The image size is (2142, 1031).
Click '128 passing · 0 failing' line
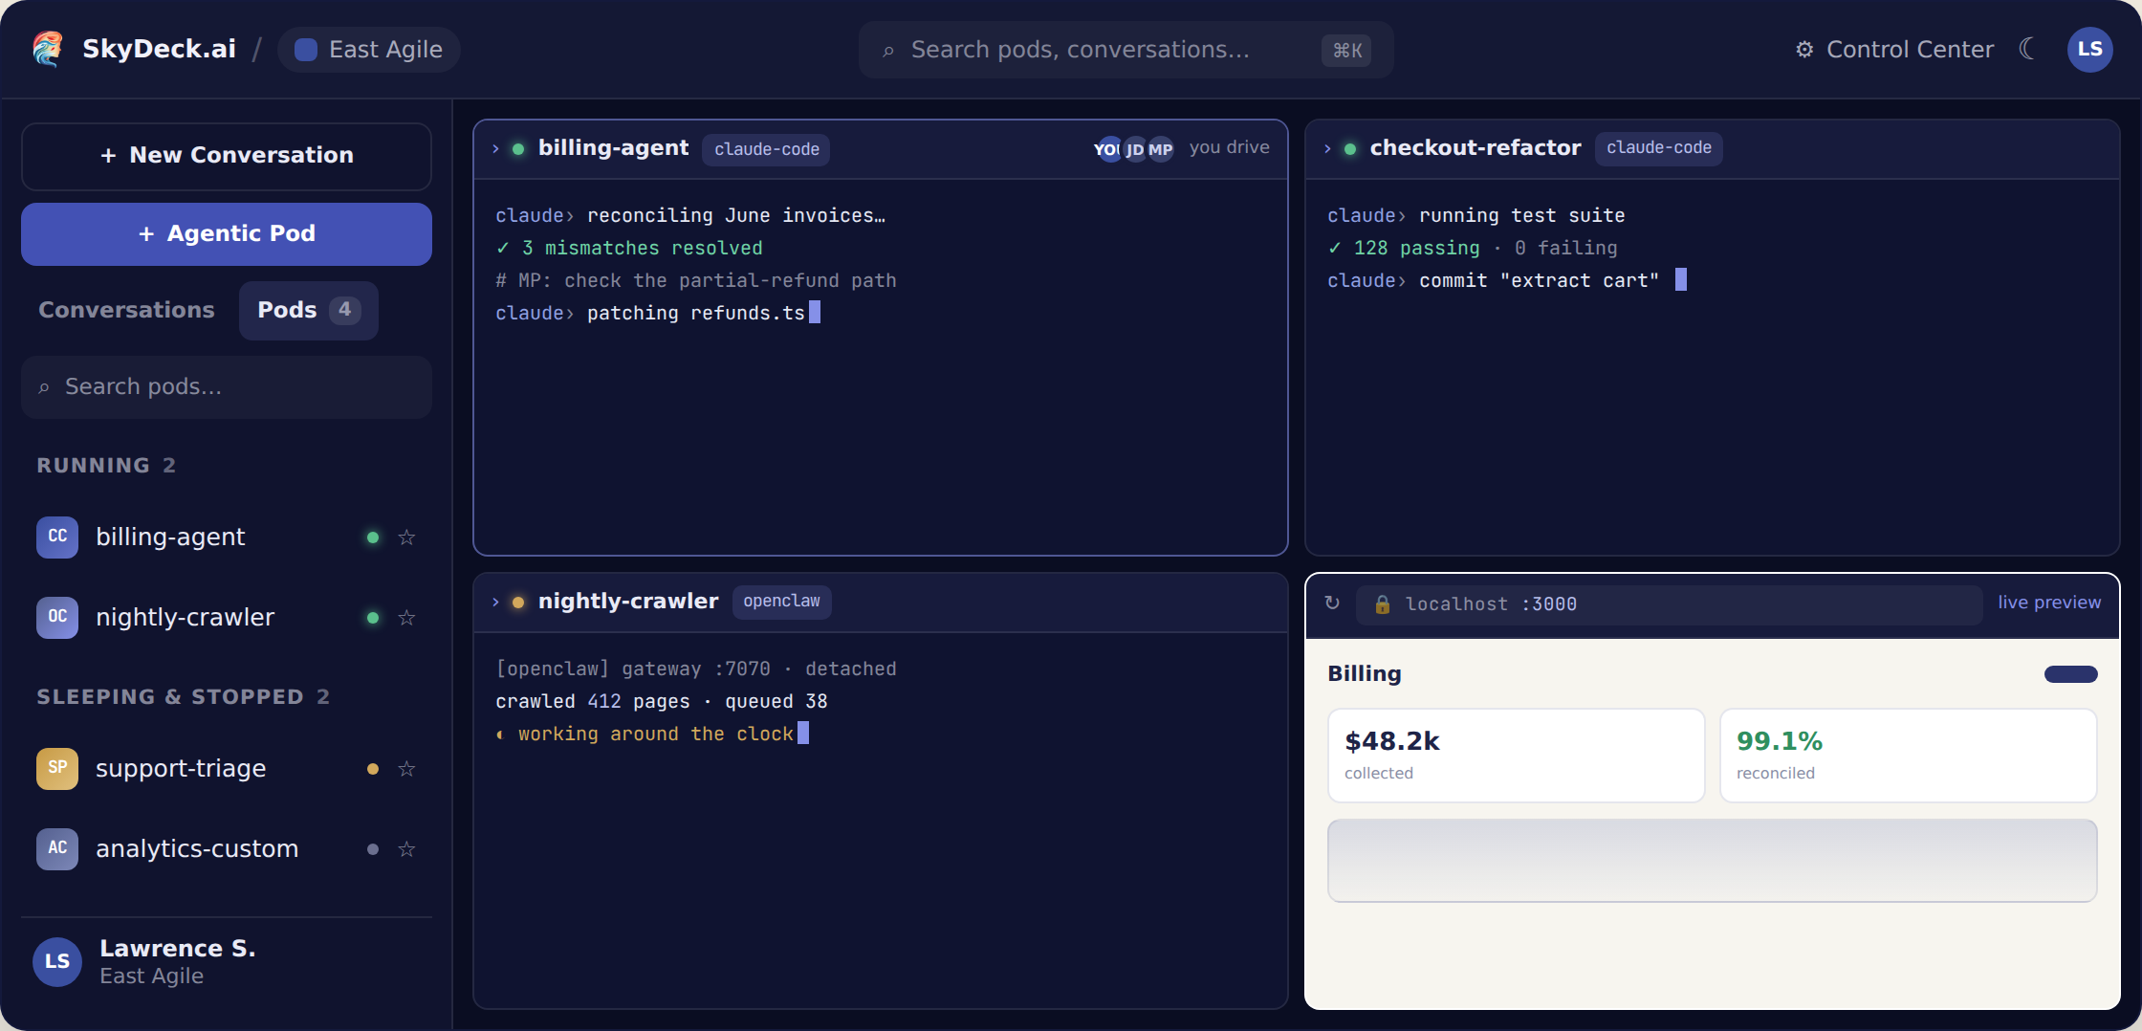click(x=1473, y=249)
